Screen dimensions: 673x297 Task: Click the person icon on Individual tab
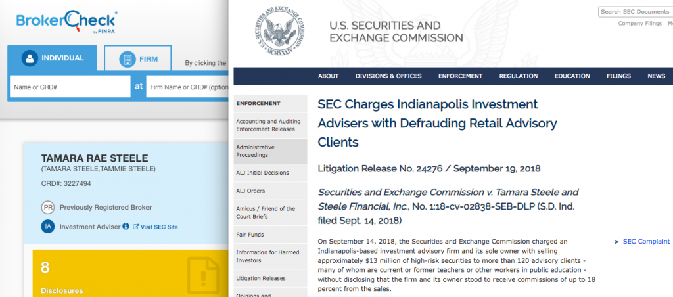click(30, 58)
